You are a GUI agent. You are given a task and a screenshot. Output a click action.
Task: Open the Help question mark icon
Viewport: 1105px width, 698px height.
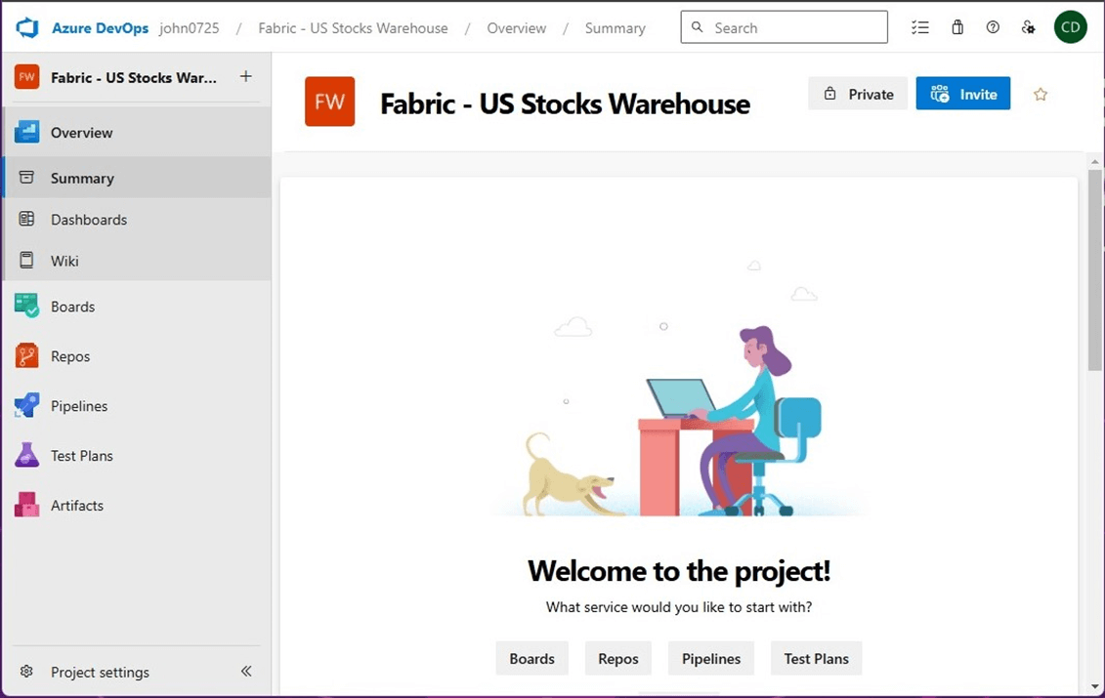(993, 27)
